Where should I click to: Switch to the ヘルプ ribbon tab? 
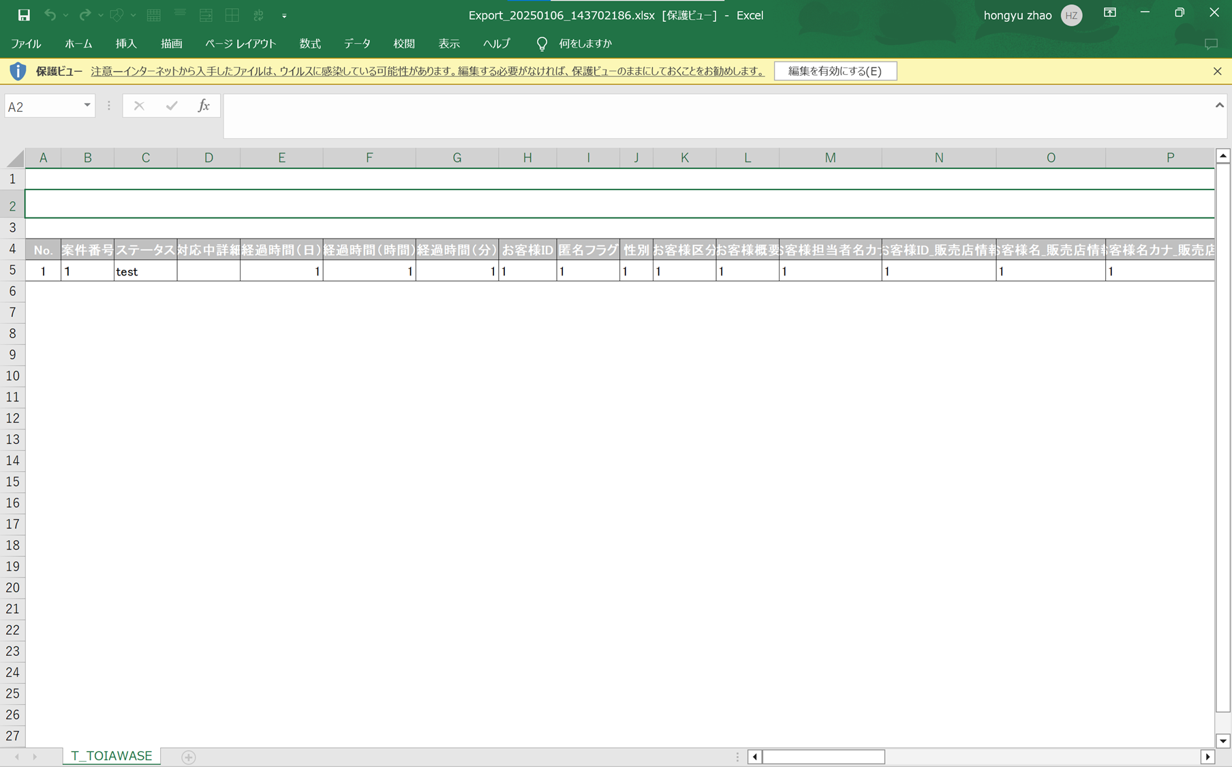pyautogui.click(x=497, y=44)
